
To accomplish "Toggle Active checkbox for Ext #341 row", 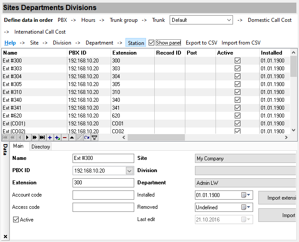I will point(237,107).
